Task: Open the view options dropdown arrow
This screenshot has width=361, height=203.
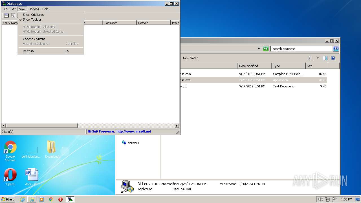Action: 318,58
